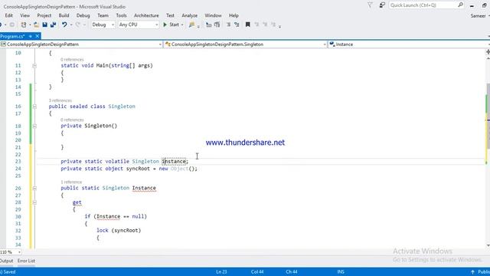
Task: Open the Window menu
Action: click(x=213, y=15)
